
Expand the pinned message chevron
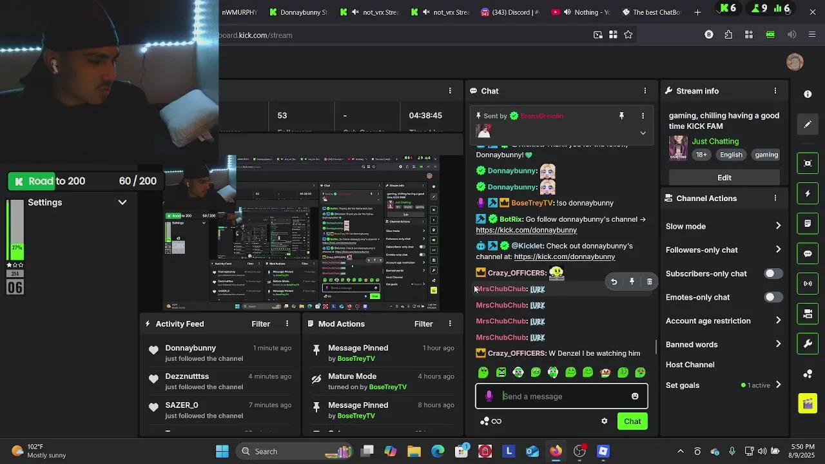[643, 133]
